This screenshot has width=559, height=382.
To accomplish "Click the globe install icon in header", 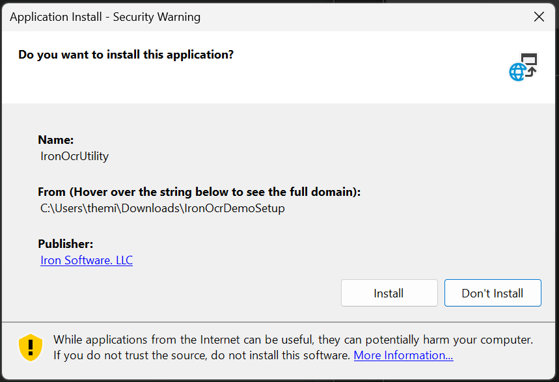I will 523,67.
